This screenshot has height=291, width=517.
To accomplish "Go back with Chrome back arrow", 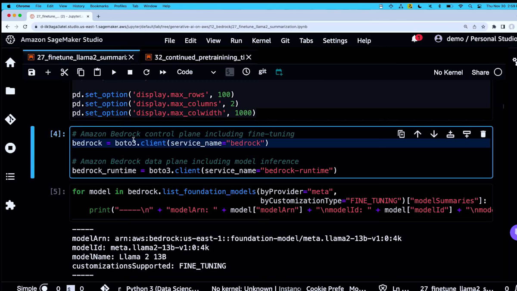I will pyautogui.click(x=7, y=26).
